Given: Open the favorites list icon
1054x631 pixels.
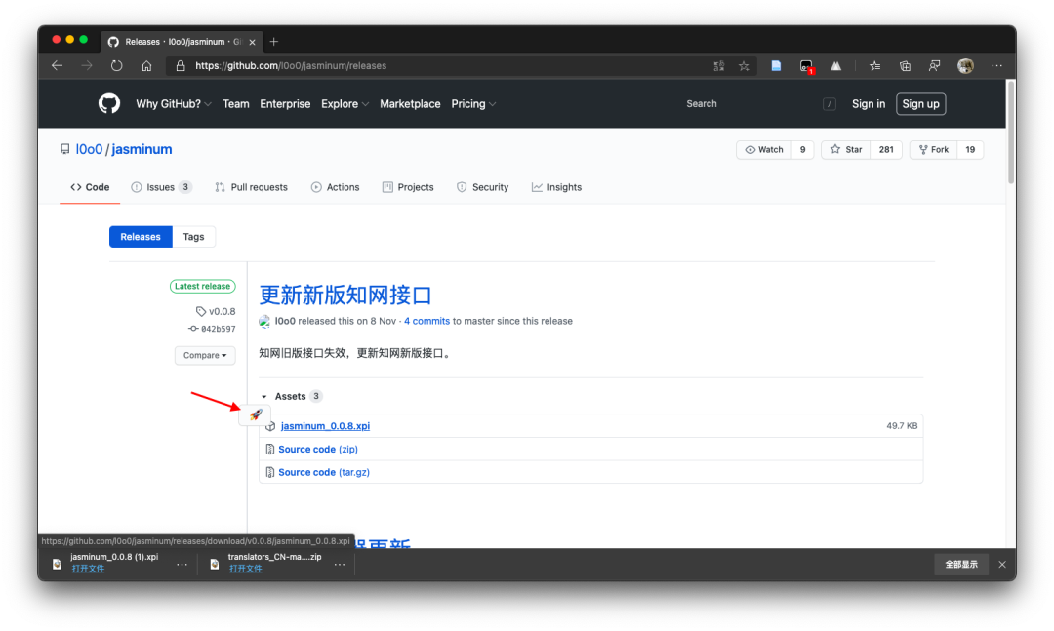Looking at the screenshot, I should coord(874,66).
